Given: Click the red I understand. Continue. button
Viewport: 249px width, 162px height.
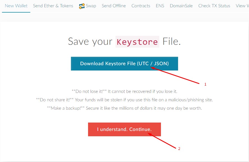Looking at the screenshot, I should pos(124,129).
